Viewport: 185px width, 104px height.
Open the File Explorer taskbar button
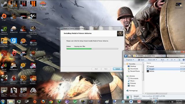tap(11, 101)
